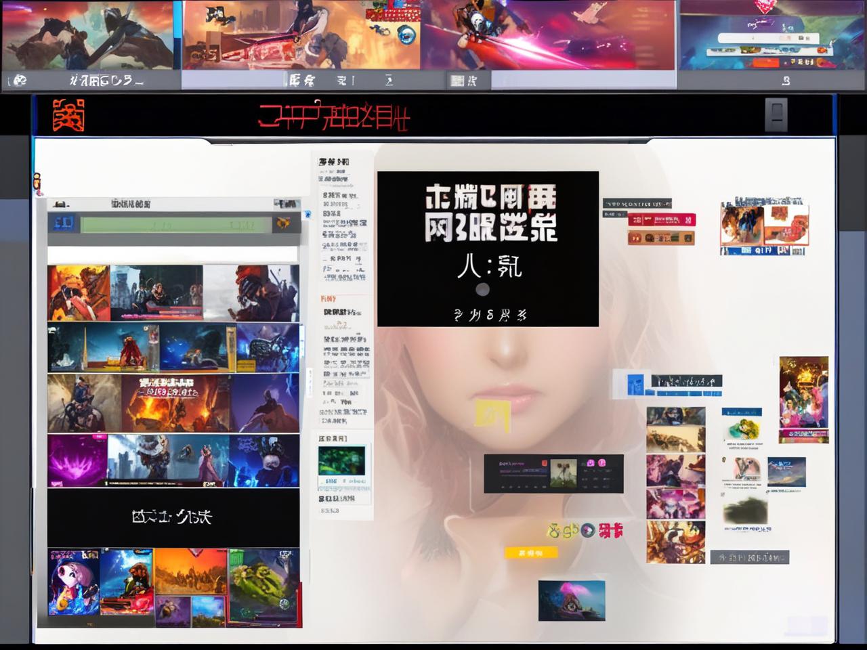The height and width of the screenshot is (650, 867).
Task: Click the white input field below green bar
Action: [x=173, y=255]
